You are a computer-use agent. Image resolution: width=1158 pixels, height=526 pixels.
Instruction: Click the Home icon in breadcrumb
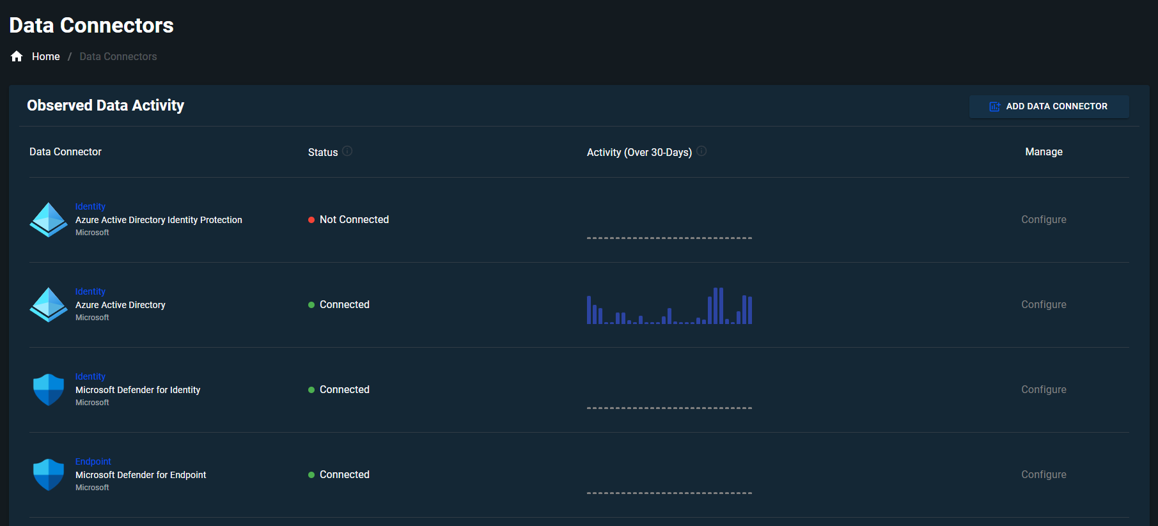tap(17, 56)
